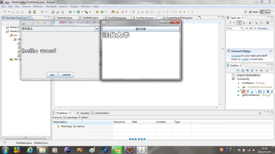Switch to the FontDialog.java tab
The image size is (275, 154).
117,18
